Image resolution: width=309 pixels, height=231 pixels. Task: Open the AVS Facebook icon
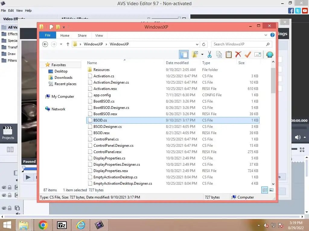pos(291,11)
